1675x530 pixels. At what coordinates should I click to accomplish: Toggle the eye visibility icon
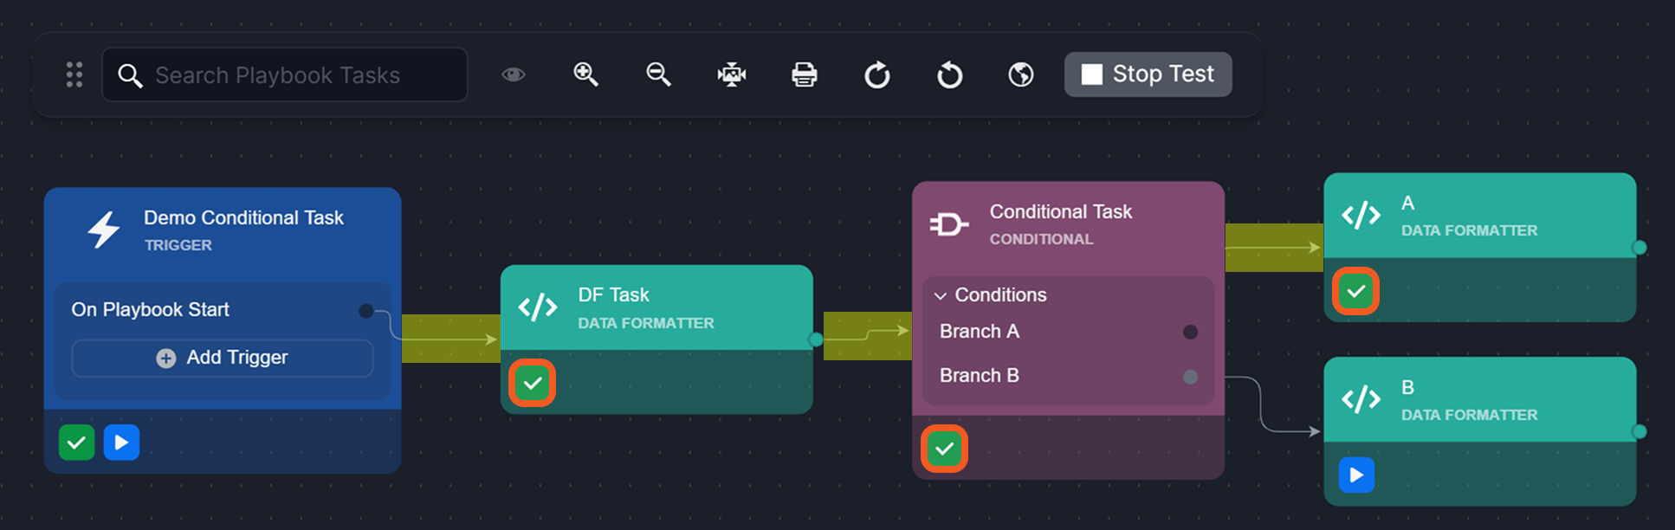coord(514,74)
